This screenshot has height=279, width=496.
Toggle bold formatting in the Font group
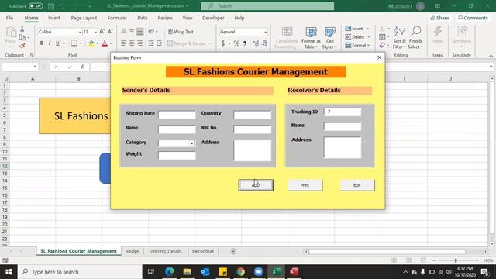click(x=41, y=43)
